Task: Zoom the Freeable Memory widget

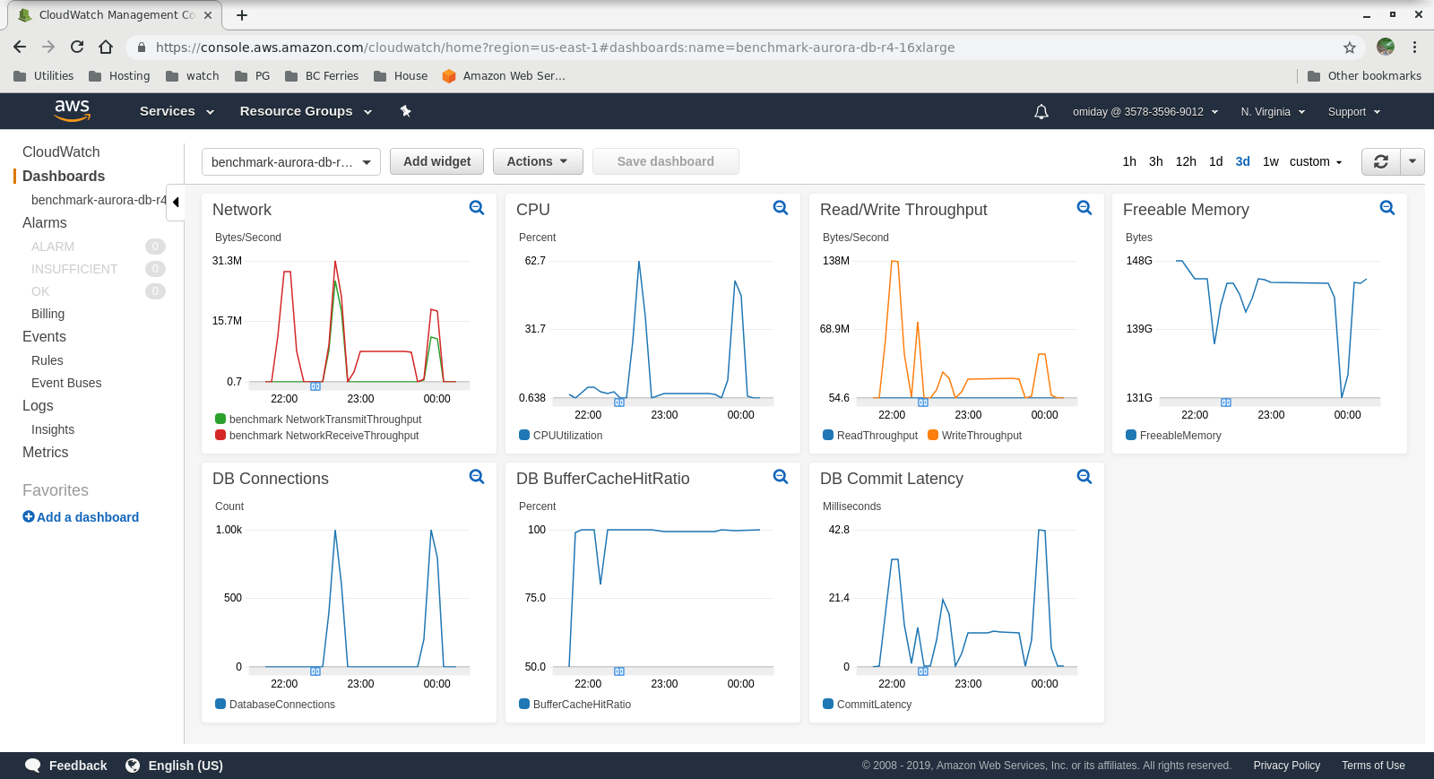Action: point(1387,208)
